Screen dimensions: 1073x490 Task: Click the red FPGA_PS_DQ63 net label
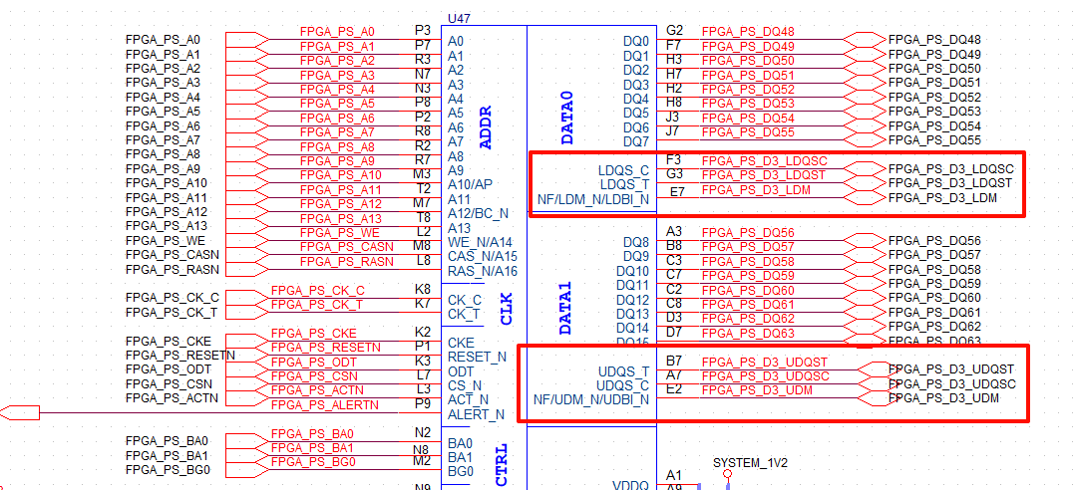click(x=748, y=333)
